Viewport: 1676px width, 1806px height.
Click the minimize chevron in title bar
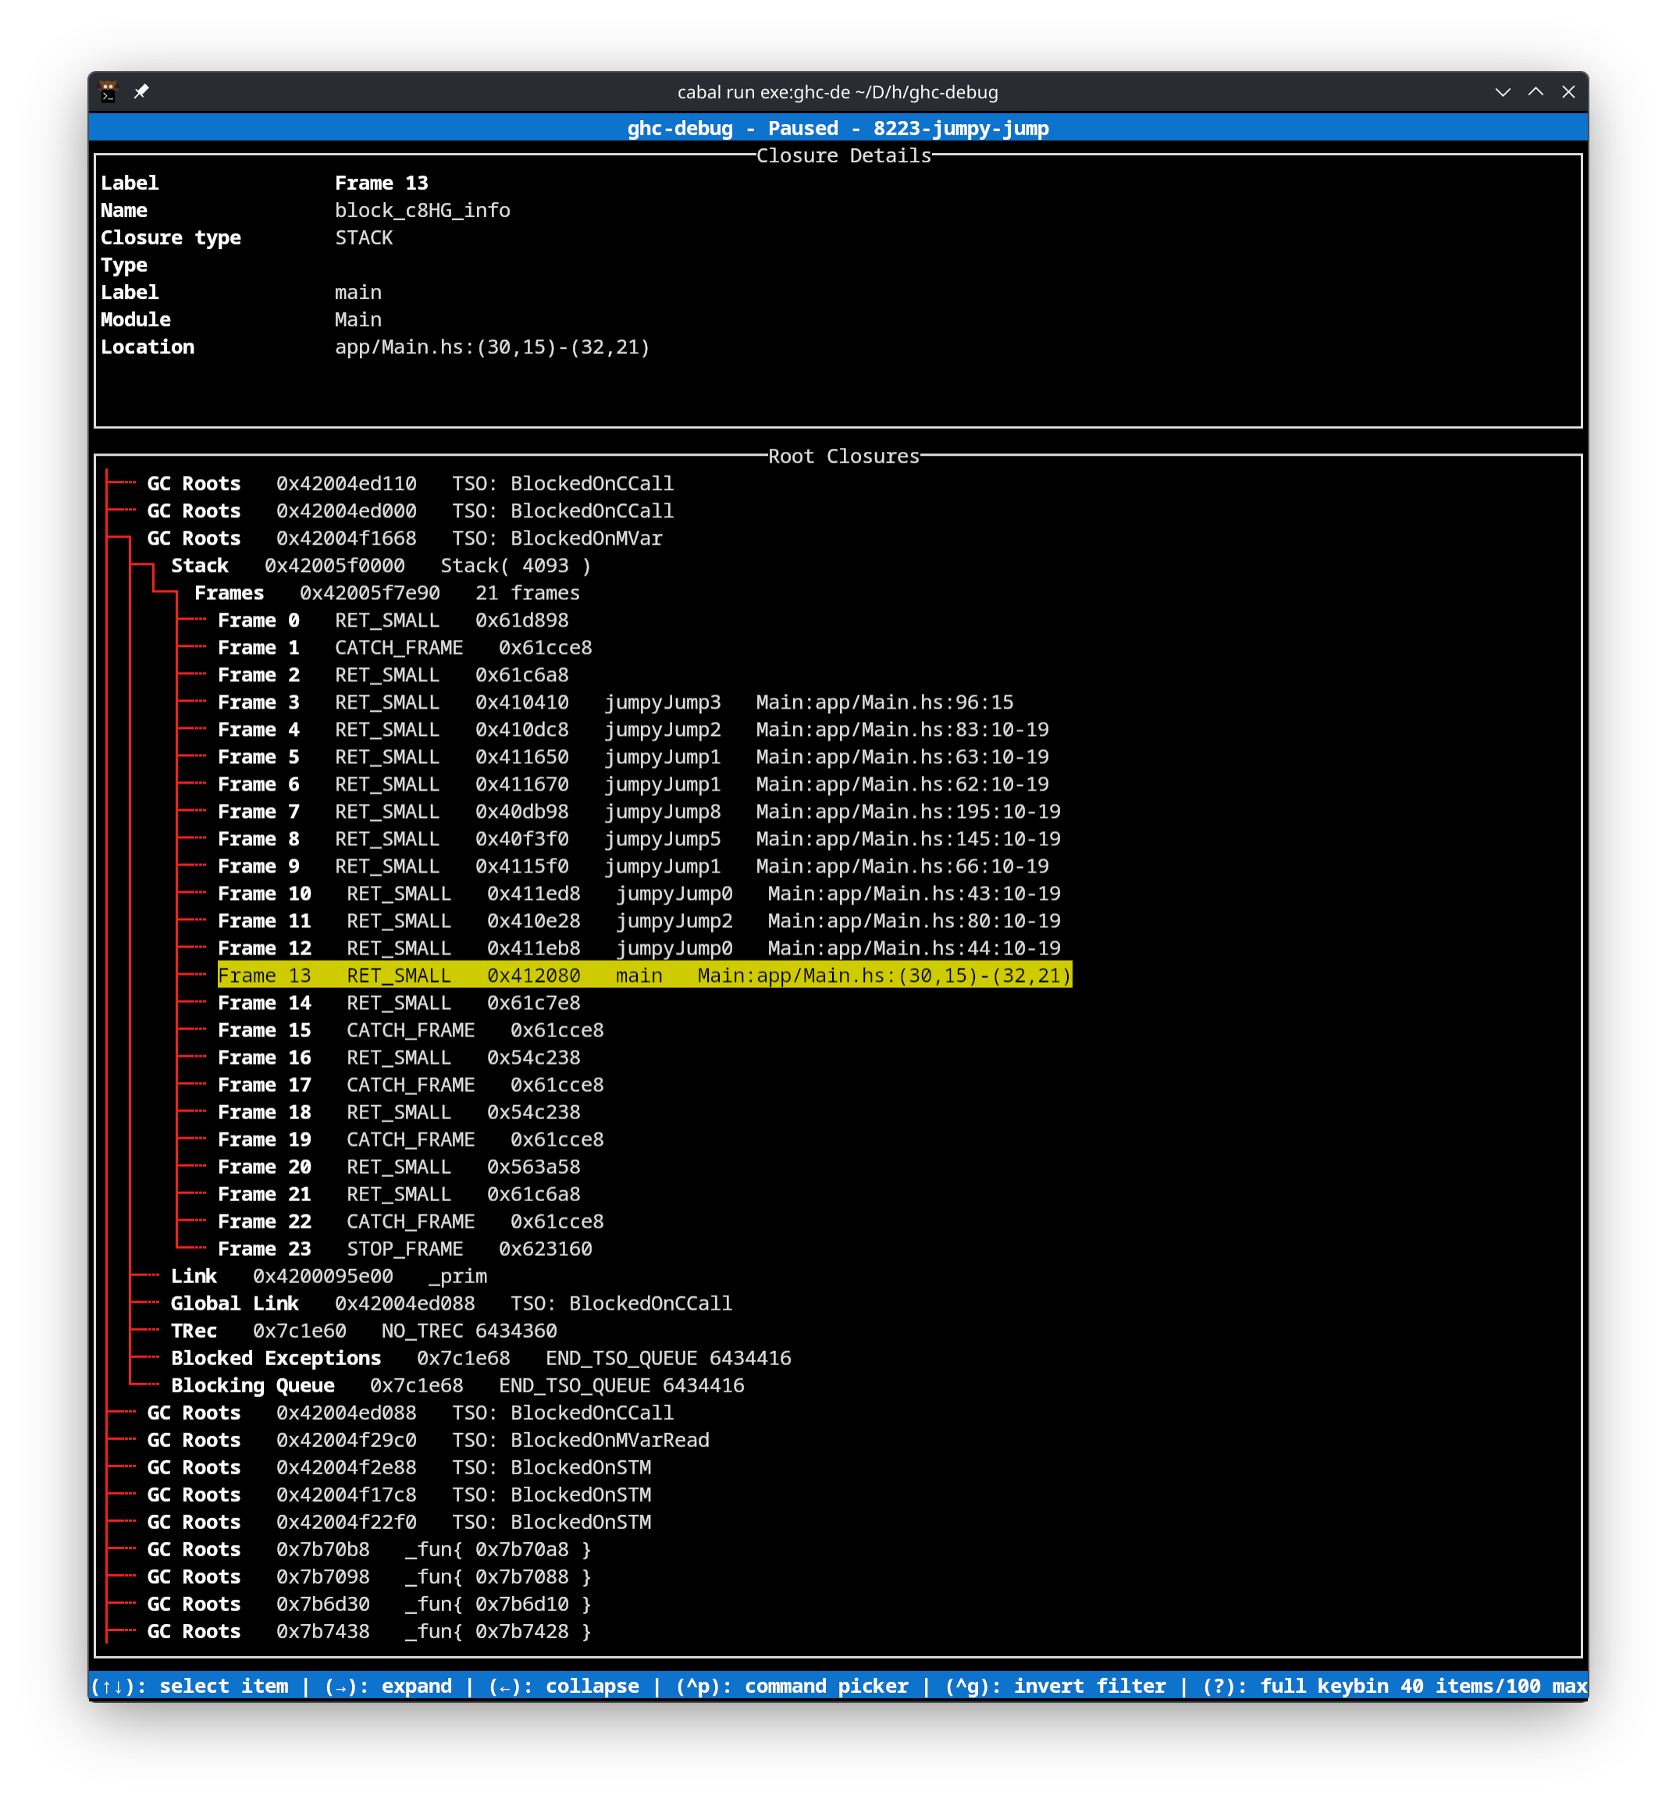pos(1503,91)
